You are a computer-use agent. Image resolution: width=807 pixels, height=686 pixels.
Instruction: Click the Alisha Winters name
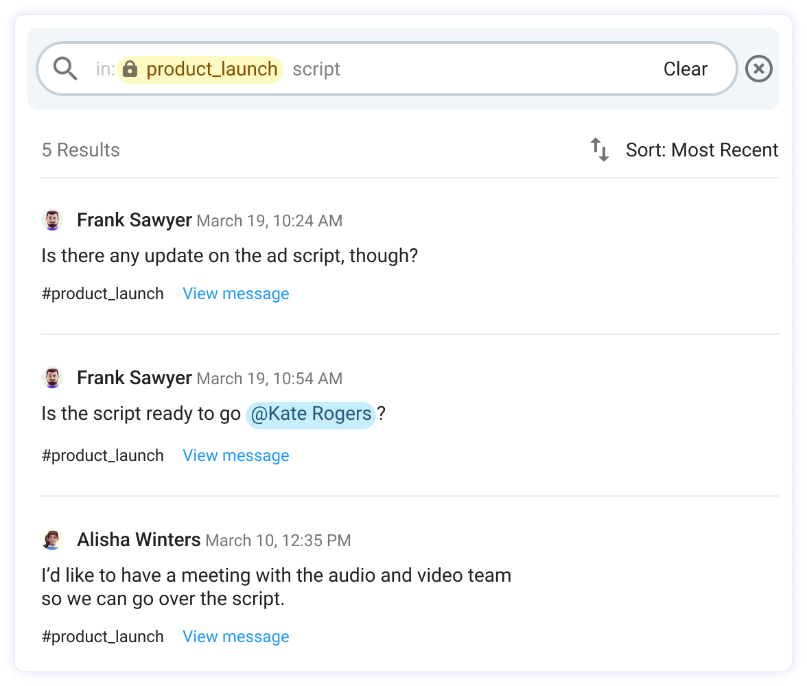[x=139, y=539]
